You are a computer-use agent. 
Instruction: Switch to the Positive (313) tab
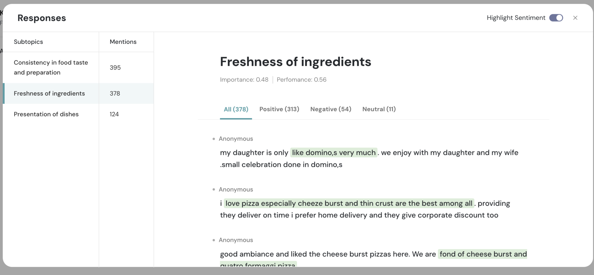(x=279, y=109)
